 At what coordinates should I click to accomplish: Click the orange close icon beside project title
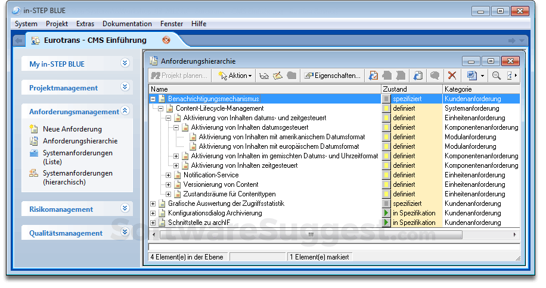pos(166,40)
